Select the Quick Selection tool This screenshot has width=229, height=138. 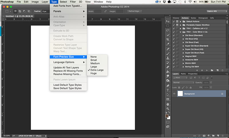[168, 35]
